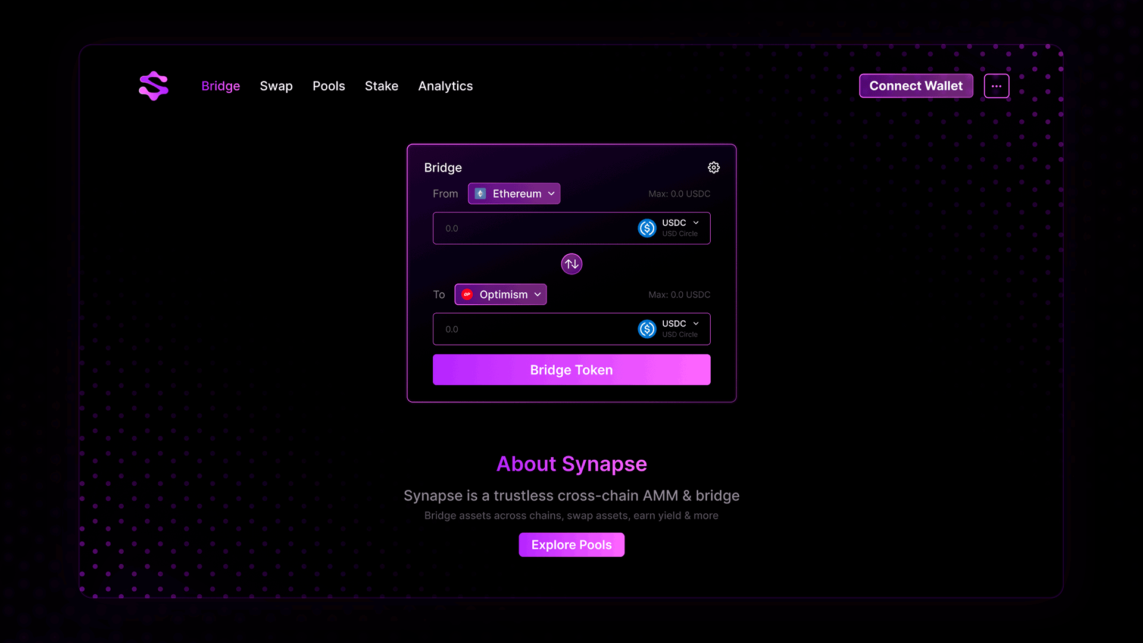Screen dimensions: 1143x643
Task: Click the Ethereum network icon
Action: click(480, 193)
